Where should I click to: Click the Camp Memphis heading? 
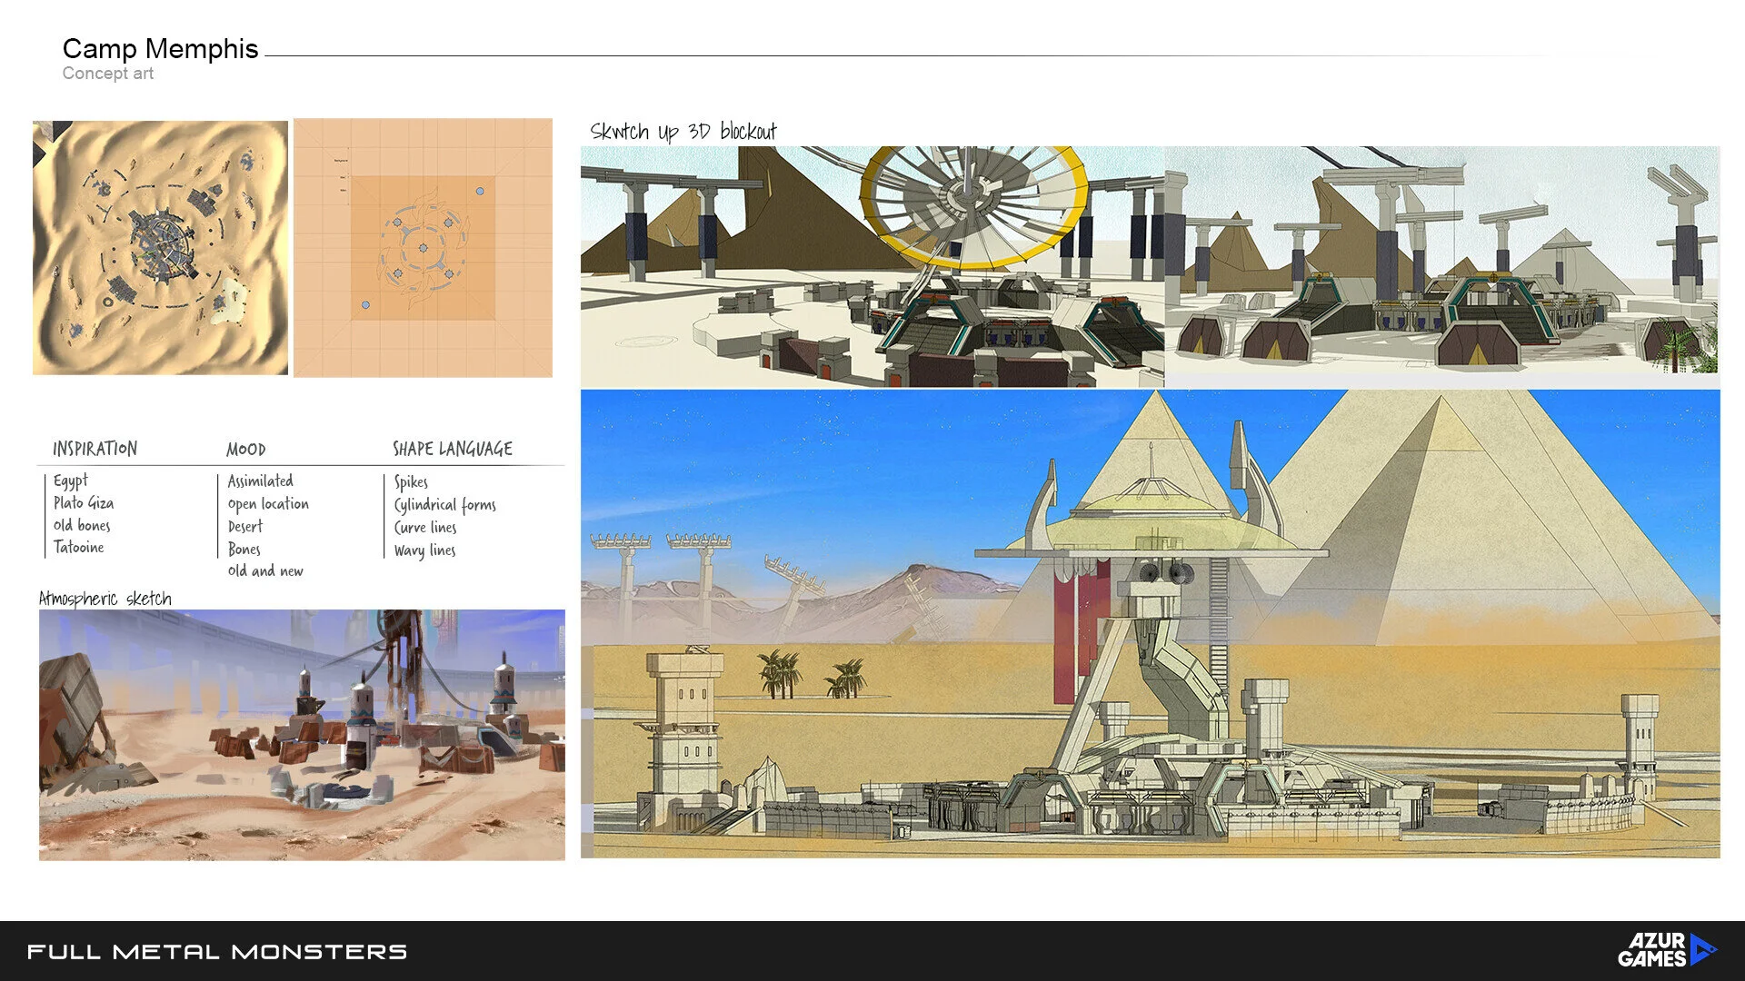tap(160, 48)
